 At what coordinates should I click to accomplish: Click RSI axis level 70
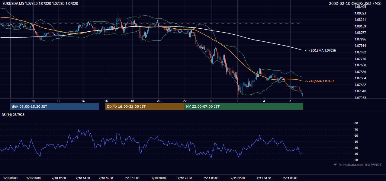tap(356, 129)
